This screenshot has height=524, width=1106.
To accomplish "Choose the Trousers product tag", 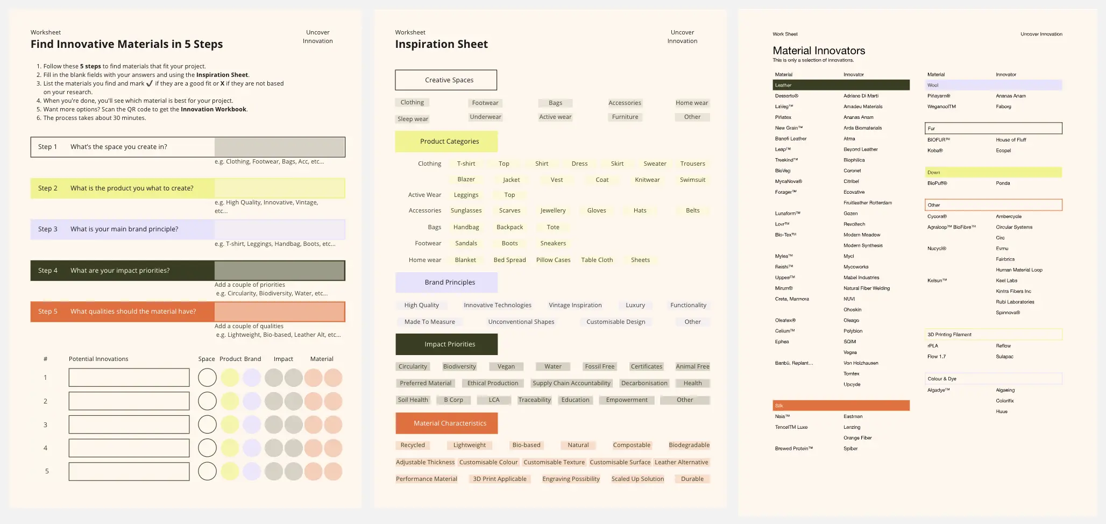I will (692, 164).
